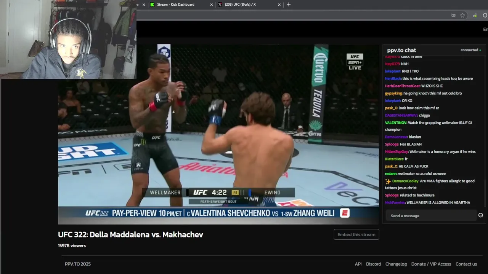Click the 15978 viewers count
This screenshot has height=274, width=488.
[x=72, y=245]
